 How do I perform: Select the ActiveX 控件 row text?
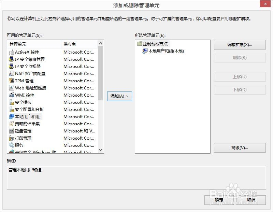(27, 52)
